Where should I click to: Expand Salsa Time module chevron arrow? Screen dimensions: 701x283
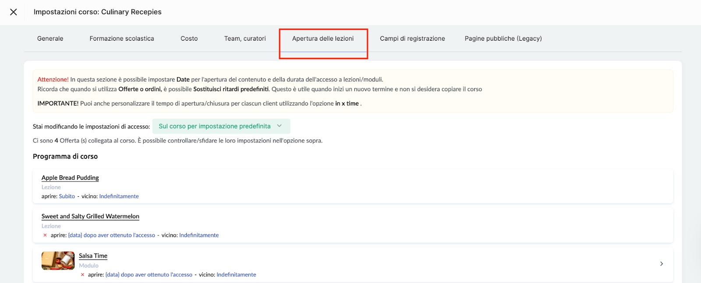(661, 264)
